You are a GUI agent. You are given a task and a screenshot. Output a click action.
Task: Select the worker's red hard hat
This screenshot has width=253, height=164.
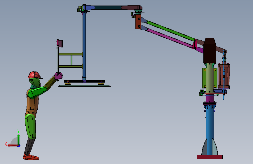tap(34, 75)
